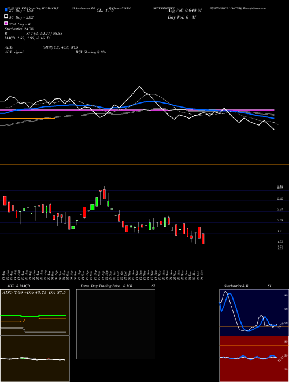Image resolution: width=289 pixels, height=382 pixels.
Task: Click the 'ADX: 7.69 +DY: 43.75 -DY: 37.5' header
Action: (34, 293)
